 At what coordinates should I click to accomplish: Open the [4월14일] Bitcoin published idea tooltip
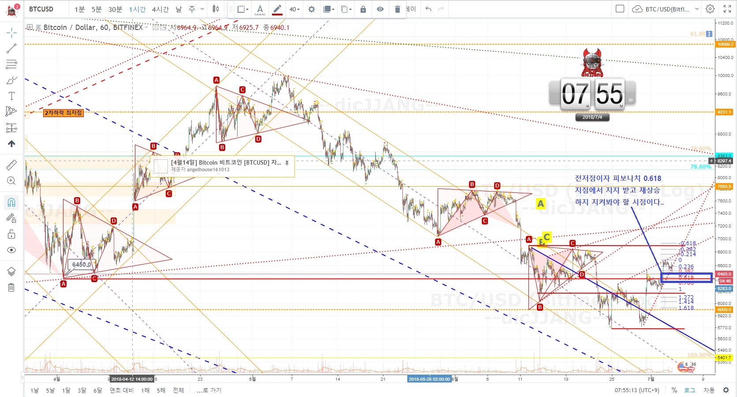pos(223,165)
